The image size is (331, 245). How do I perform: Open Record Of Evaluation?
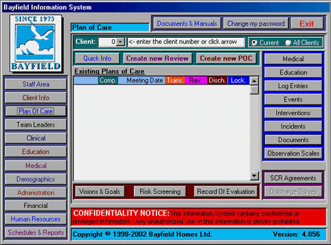(x=226, y=191)
